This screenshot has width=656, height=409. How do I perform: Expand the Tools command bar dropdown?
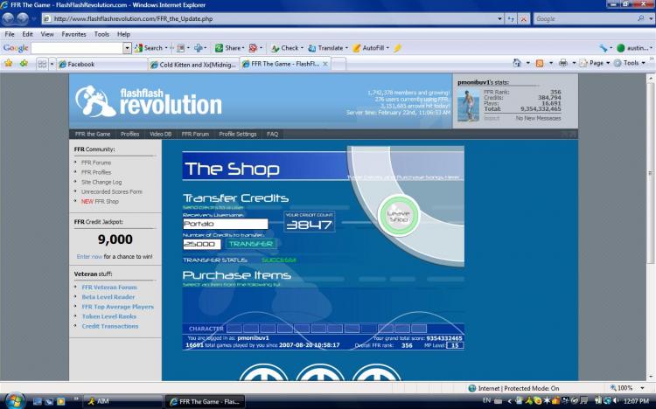point(643,63)
